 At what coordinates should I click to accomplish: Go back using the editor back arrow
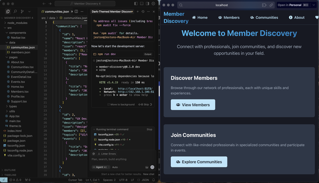point(44,4)
